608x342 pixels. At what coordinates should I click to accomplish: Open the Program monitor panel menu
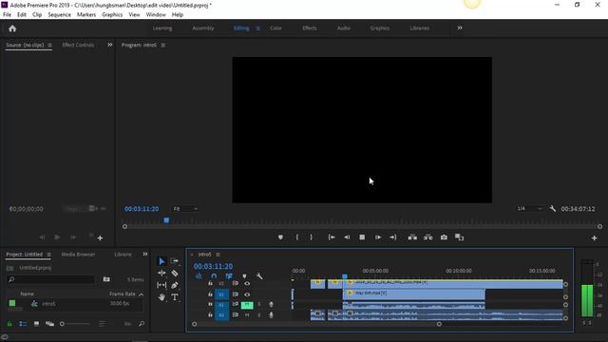[163, 46]
